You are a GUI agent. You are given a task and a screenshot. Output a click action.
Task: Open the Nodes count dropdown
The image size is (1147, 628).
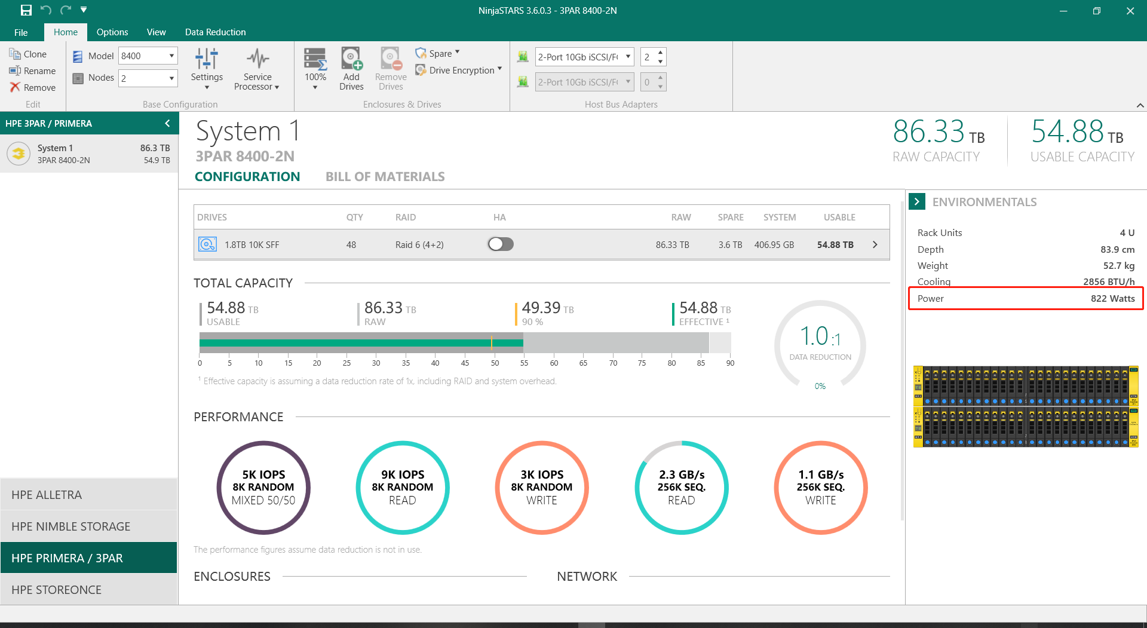point(171,78)
